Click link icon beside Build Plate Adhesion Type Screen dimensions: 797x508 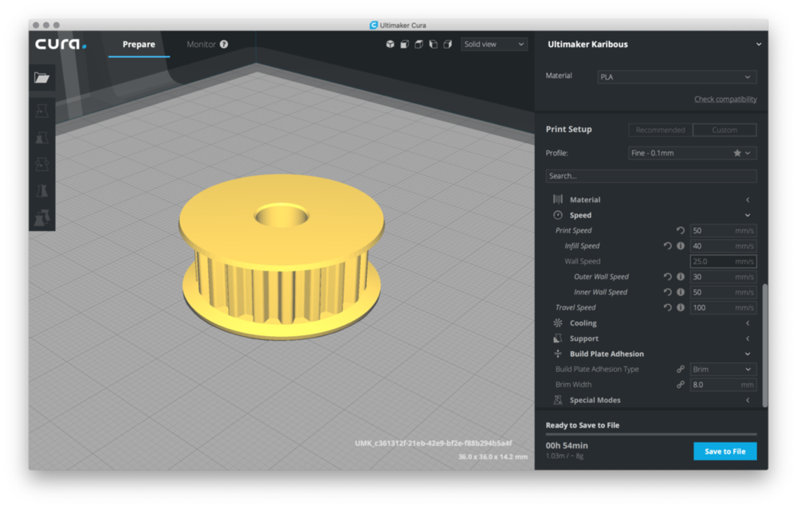pyautogui.click(x=680, y=369)
